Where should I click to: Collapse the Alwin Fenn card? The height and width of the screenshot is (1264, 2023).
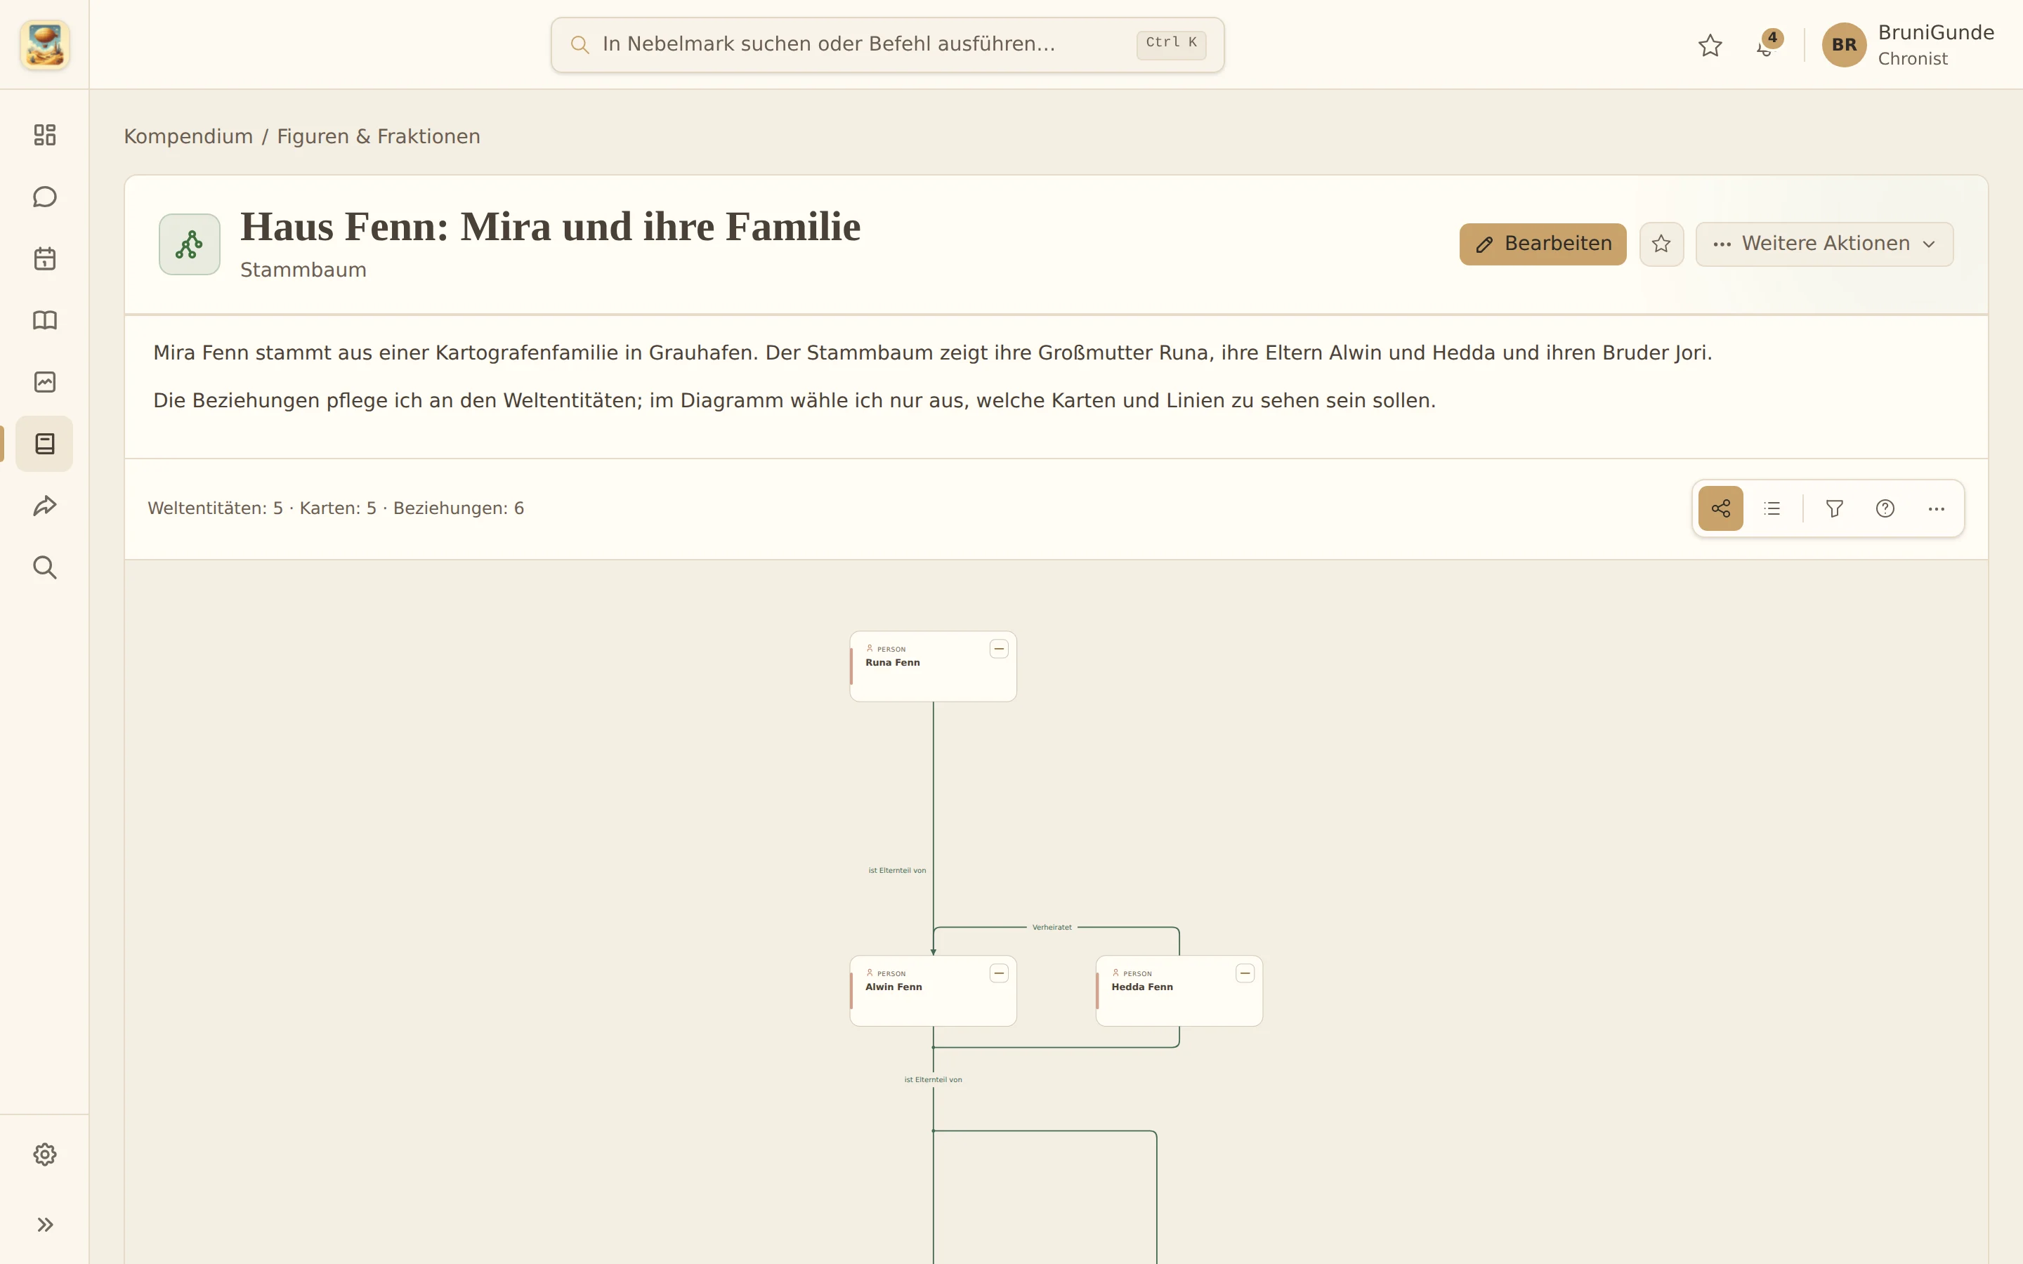[x=999, y=973]
